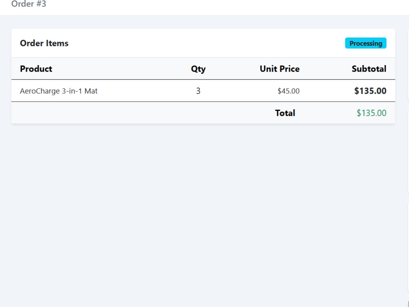Click the bold $135.00 row subtotal
Viewport: 409px width, 307px height.
pyautogui.click(x=371, y=91)
